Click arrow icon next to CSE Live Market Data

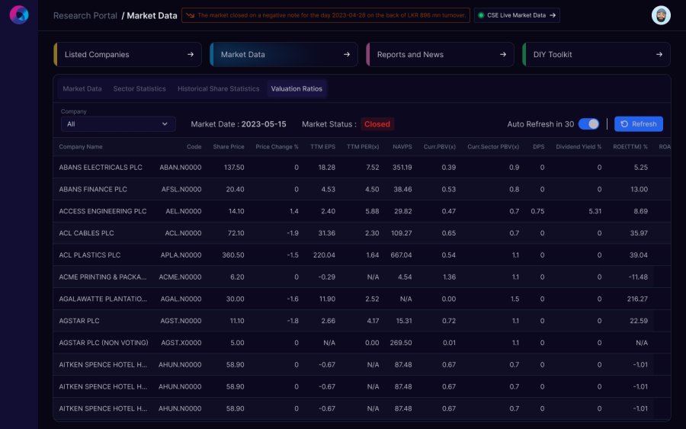[553, 15]
